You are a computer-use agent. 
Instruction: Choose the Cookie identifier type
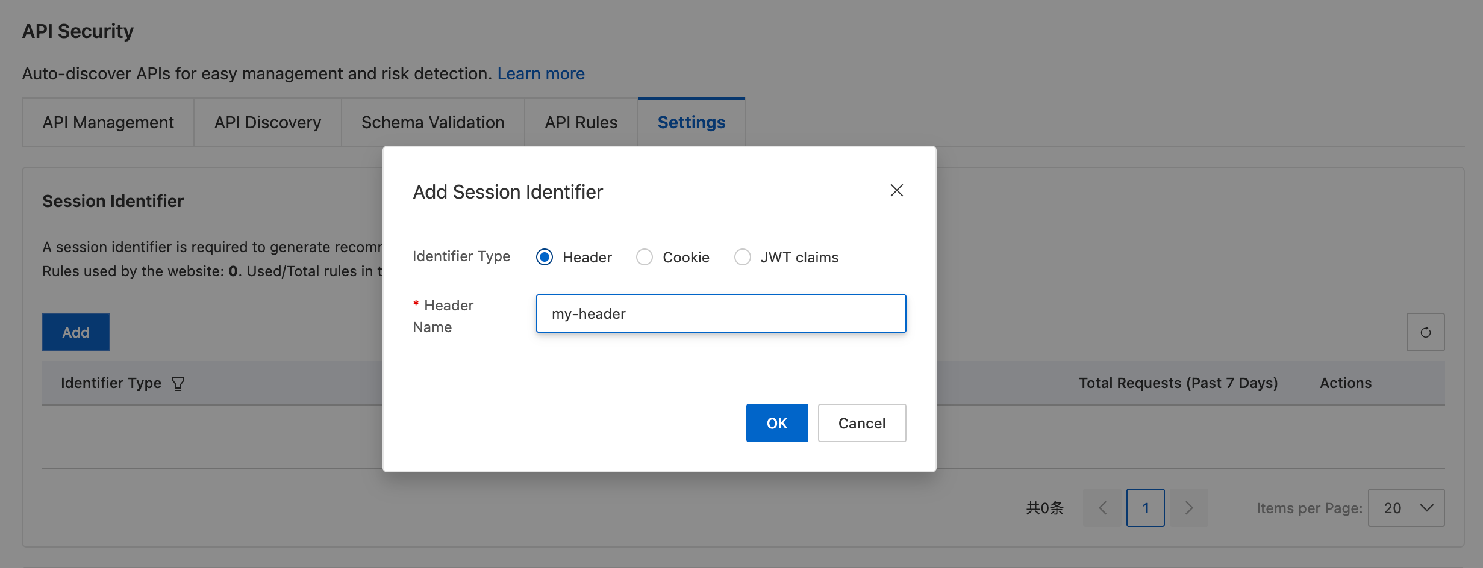coord(645,257)
